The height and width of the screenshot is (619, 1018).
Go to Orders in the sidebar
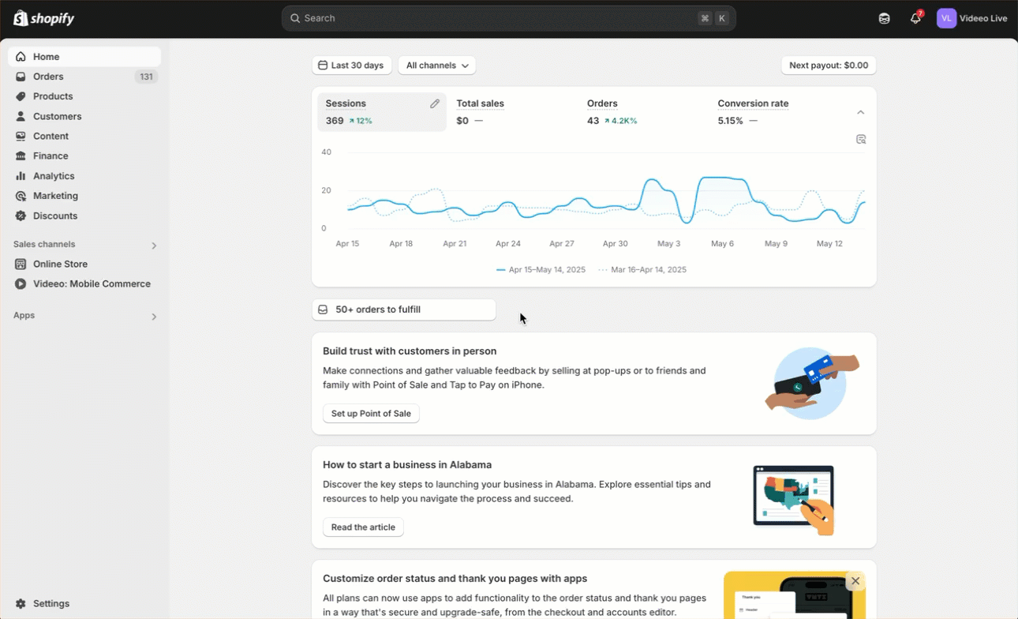48,77
